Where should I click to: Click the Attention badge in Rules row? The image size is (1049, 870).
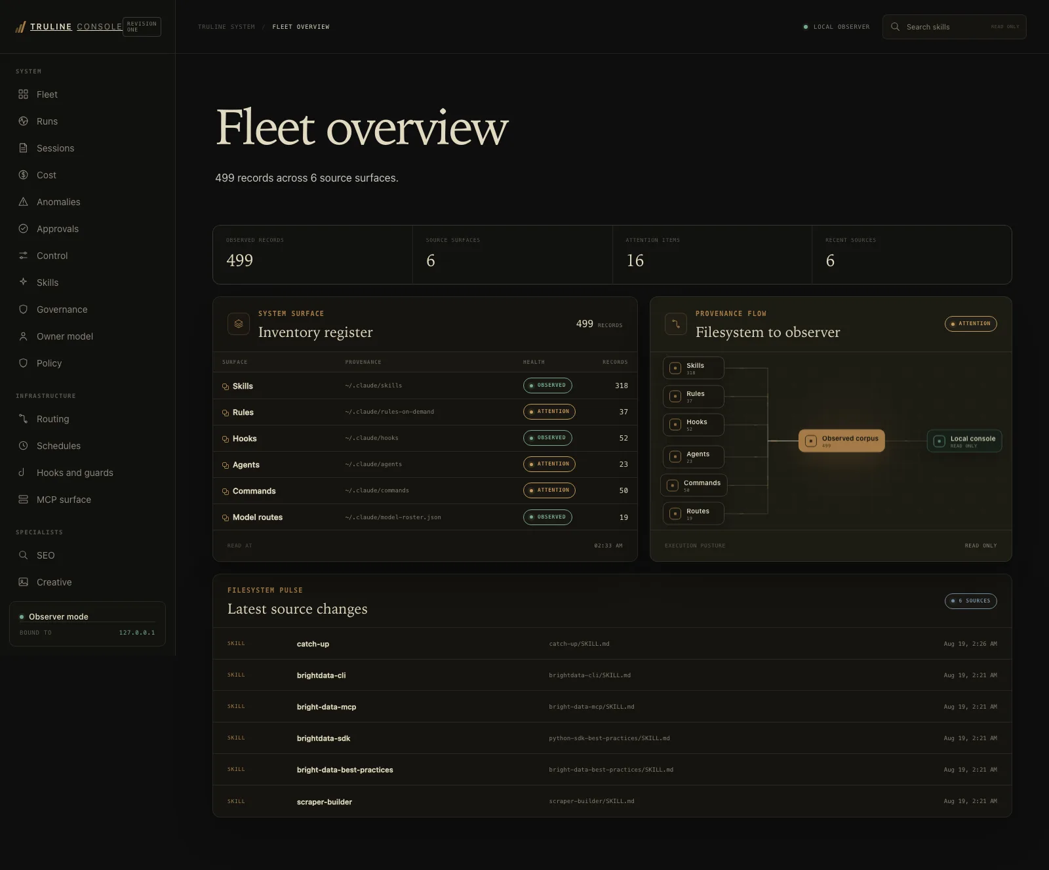click(x=549, y=412)
